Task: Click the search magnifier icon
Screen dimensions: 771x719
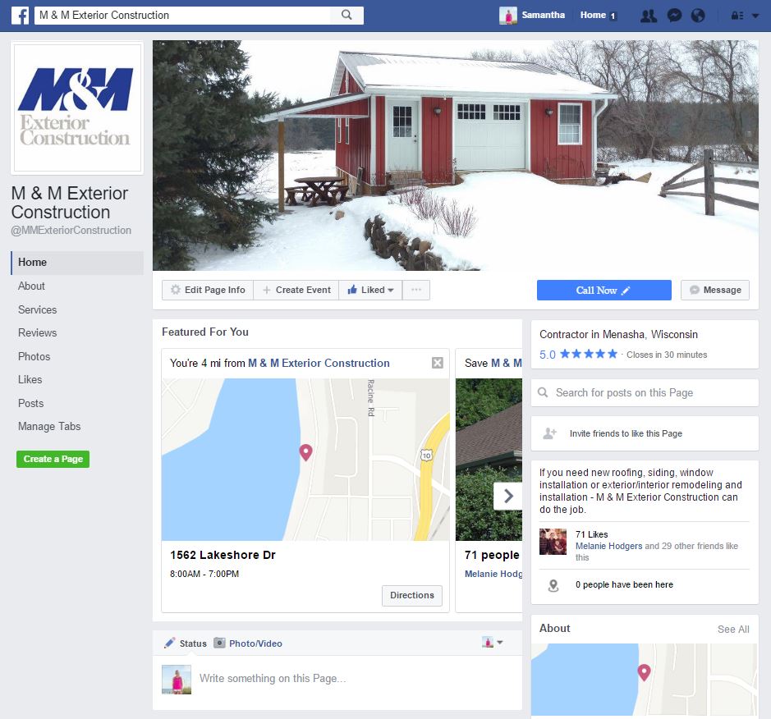Action: [x=346, y=16]
